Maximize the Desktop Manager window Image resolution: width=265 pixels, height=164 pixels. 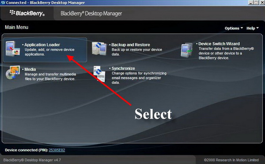(256, 2)
